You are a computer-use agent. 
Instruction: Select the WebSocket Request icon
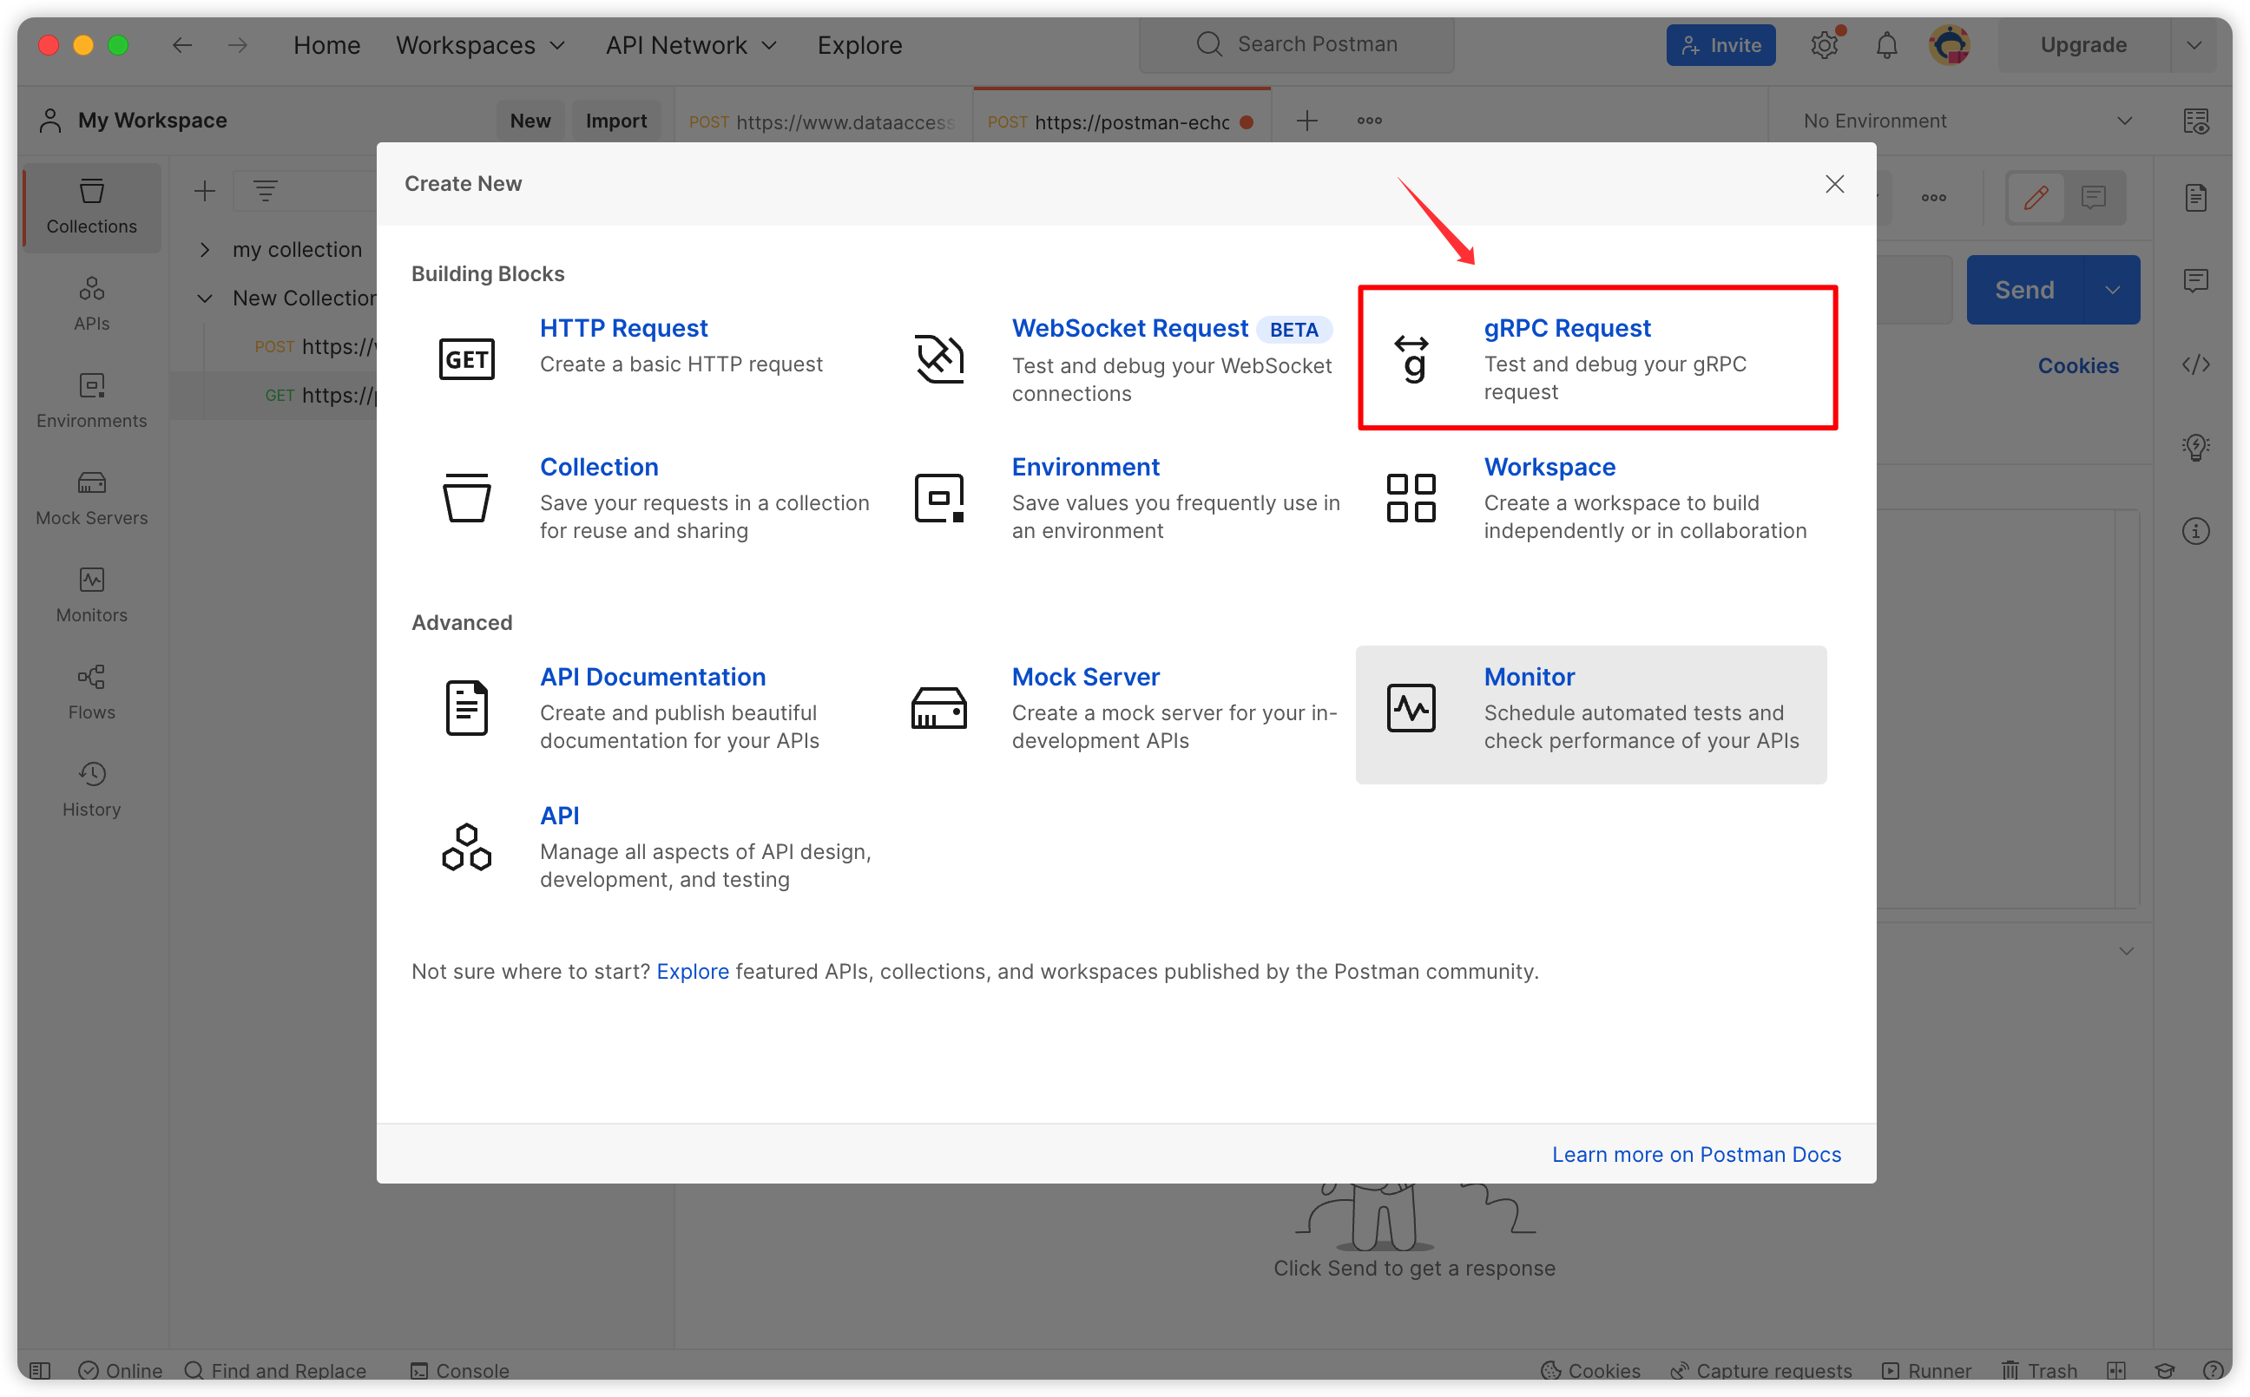click(939, 358)
